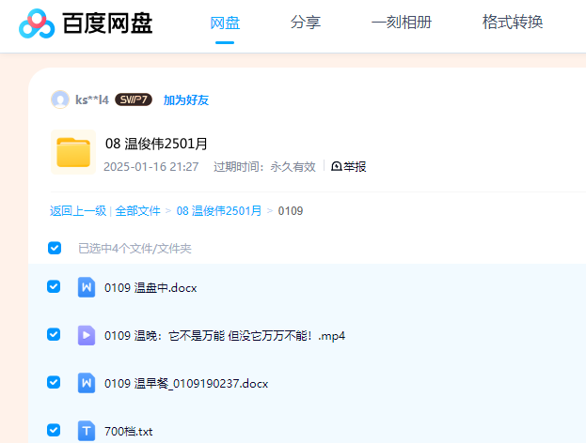Open the video 0109 温晚：它不是万能 但没它万万不能！.mp4
586x443 pixels.
[x=225, y=336]
